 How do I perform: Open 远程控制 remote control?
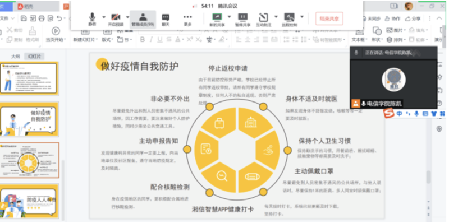(289, 20)
